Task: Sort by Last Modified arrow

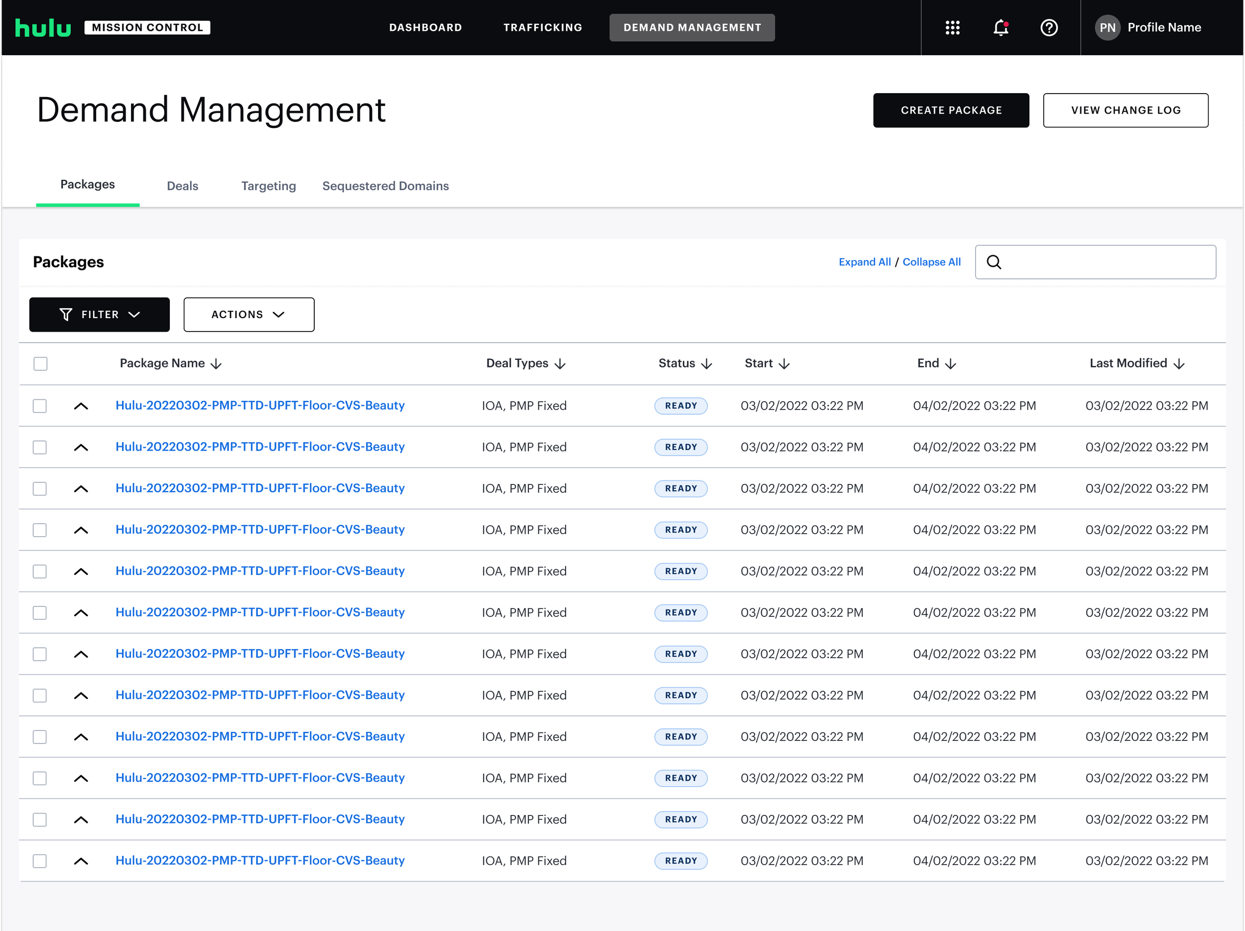Action: pyautogui.click(x=1179, y=364)
